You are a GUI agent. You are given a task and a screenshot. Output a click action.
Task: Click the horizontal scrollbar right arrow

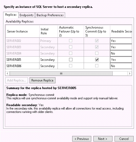point(129,73)
